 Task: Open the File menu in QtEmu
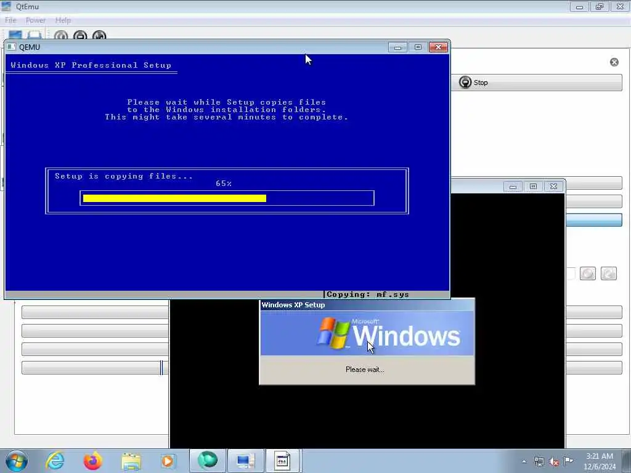point(10,20)
